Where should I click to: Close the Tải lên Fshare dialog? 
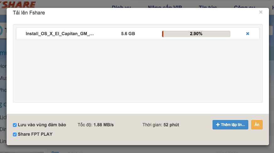[x=261, y=12]
